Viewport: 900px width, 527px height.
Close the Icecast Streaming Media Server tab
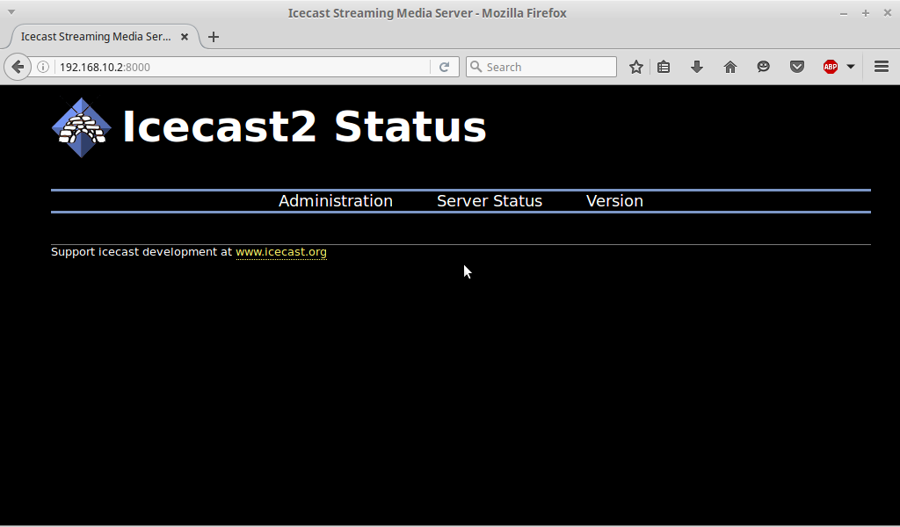(x=185, y=37)
